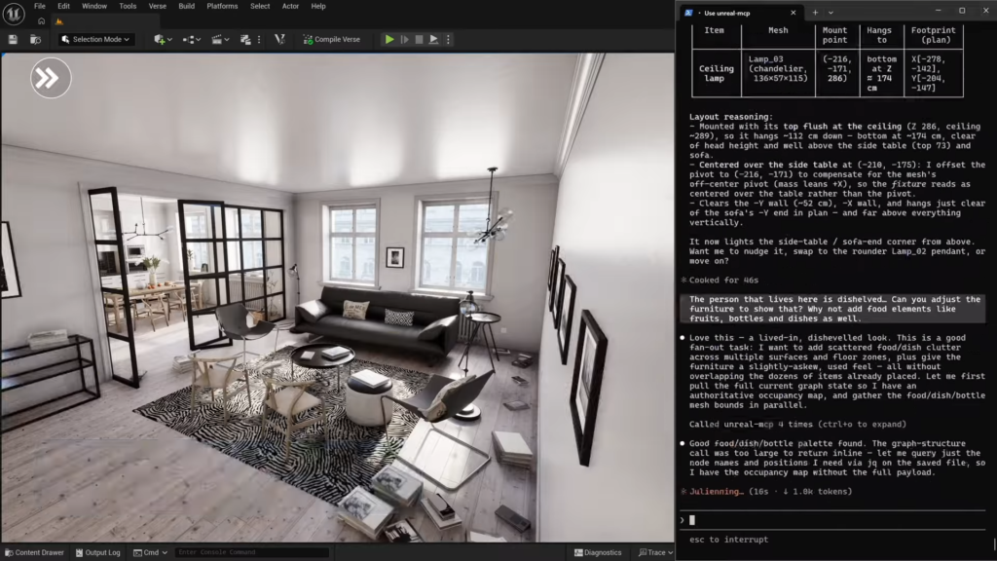Expand the cinematics dropdown arrow

[227, 39]
